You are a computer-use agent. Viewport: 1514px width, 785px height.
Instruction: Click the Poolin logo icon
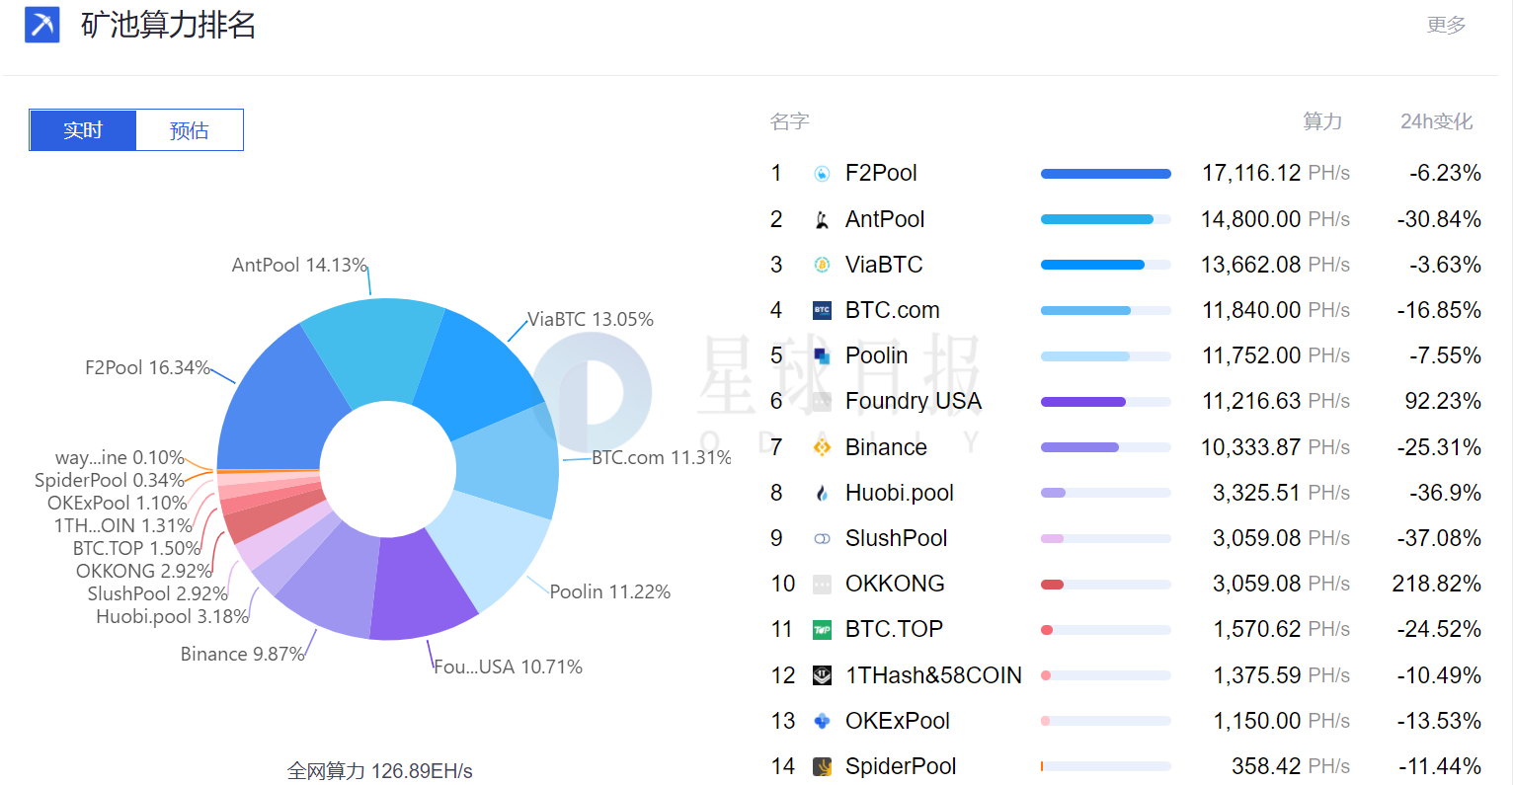click(x=822, y=355)
